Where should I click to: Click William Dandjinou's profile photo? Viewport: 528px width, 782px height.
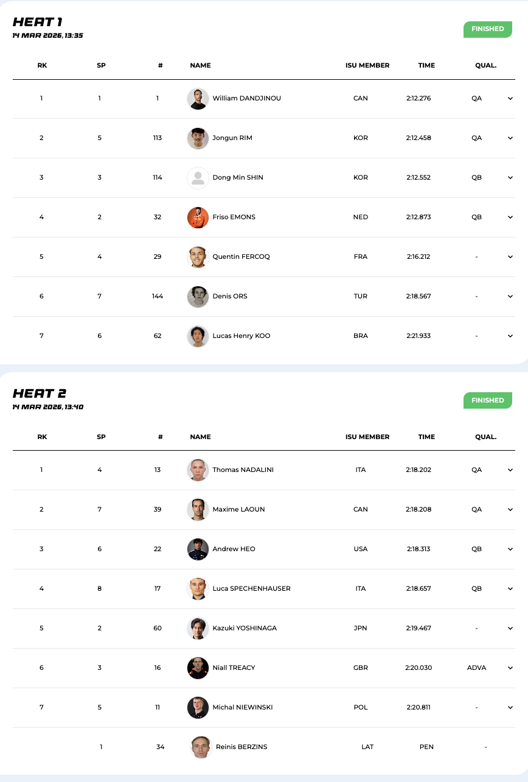(198, 99)
